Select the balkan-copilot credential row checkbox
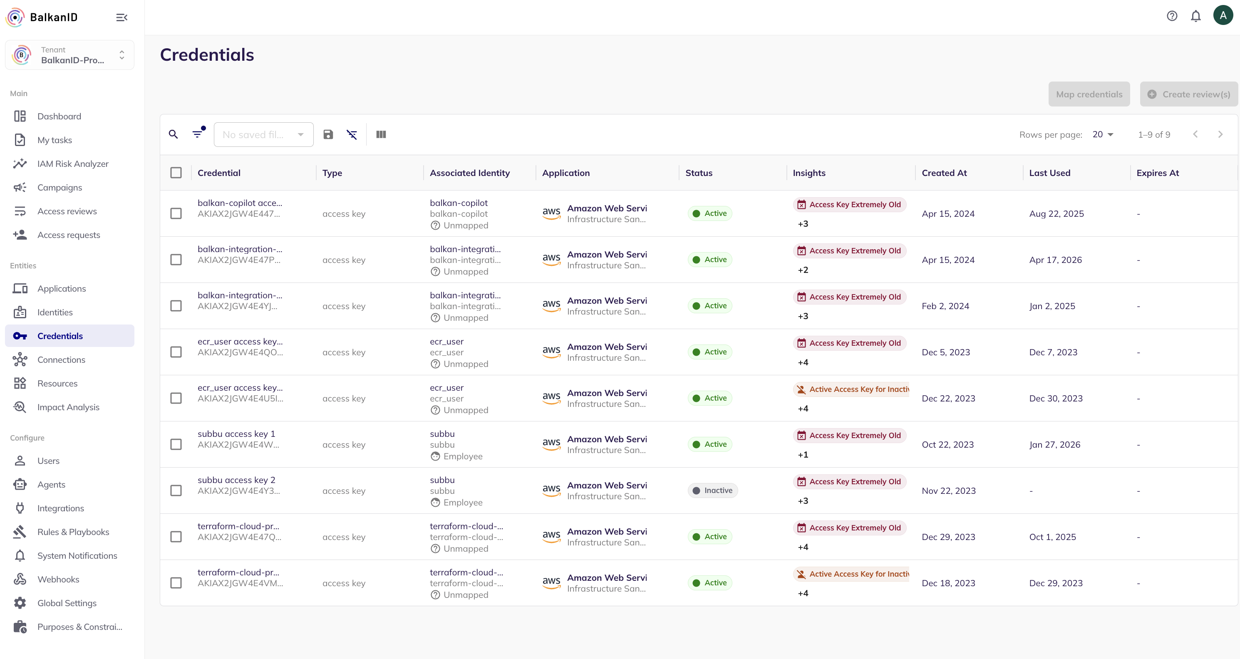Viewport: 1240px width, 659px height. click(x=176, y=213)
